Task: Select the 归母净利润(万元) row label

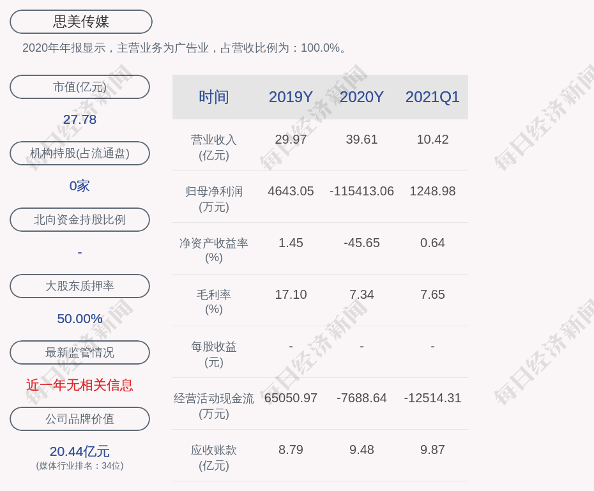Action: click(x=214, y=199)
